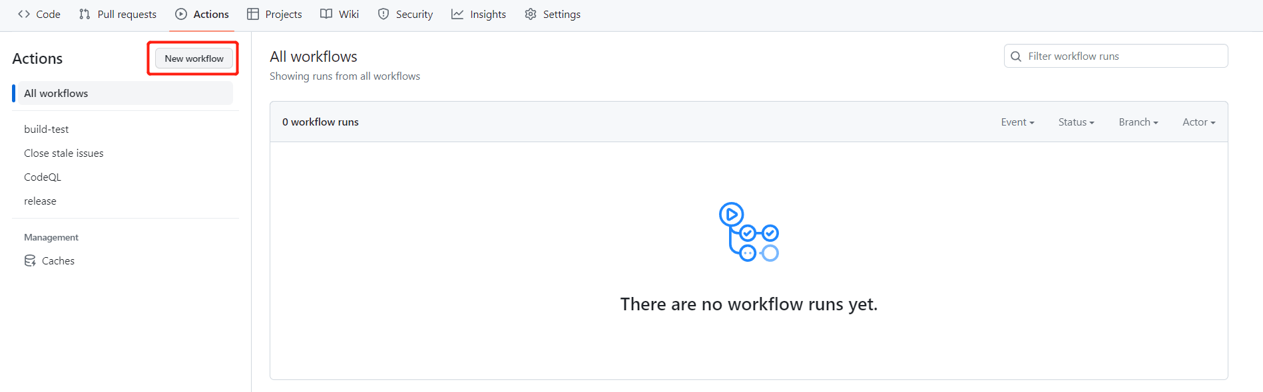
Task: Focus the Filter workflow runs field
Action: (1116, 56)
